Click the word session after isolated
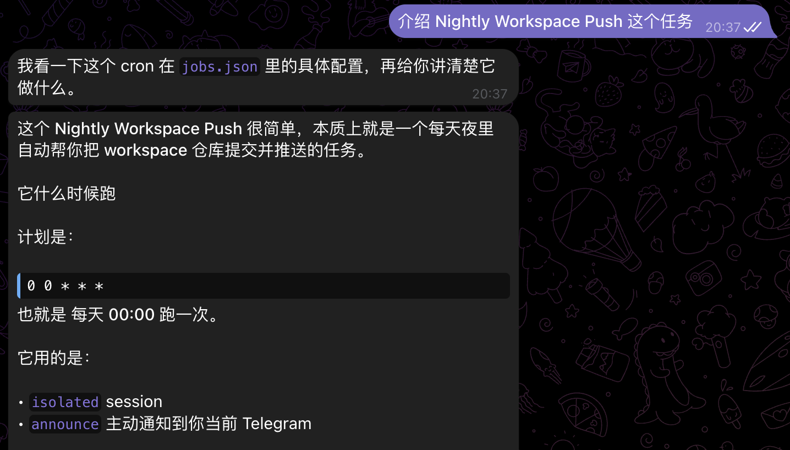790x450 pixels. [x=134, y=402]
